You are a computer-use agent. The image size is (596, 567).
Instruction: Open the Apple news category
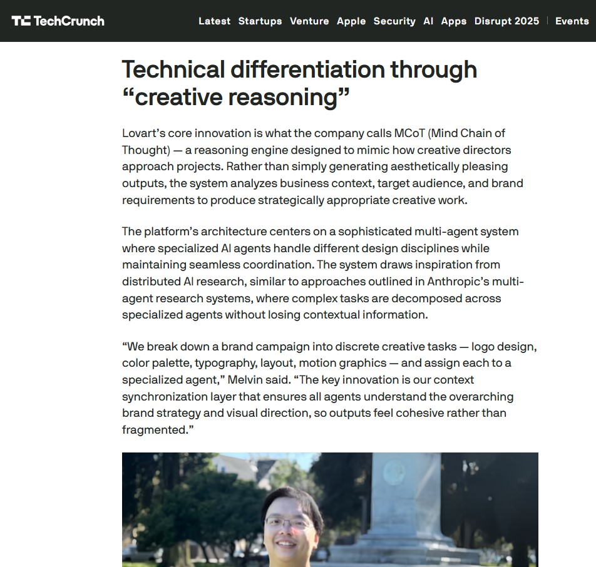[x=351, y=21]
